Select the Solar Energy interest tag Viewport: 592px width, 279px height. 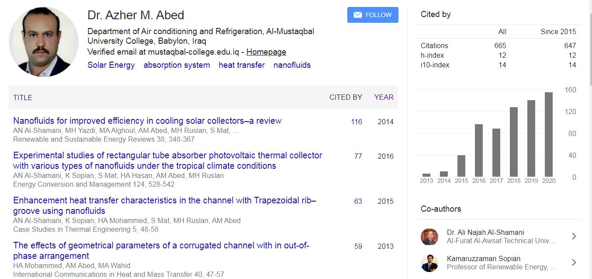pyautogui.click(x=111, y=65)
